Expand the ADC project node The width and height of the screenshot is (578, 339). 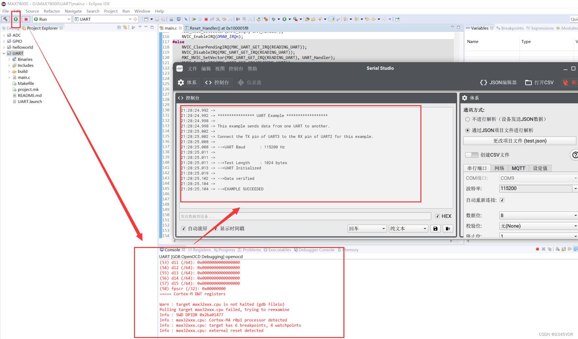click(4, 35)
